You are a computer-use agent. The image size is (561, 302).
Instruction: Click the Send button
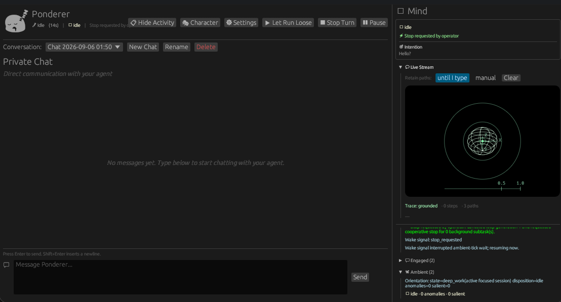click(360, 277)
